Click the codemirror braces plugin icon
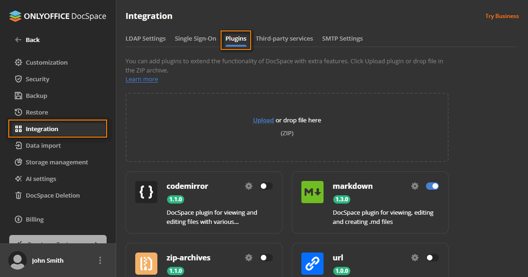 point(146,192)
